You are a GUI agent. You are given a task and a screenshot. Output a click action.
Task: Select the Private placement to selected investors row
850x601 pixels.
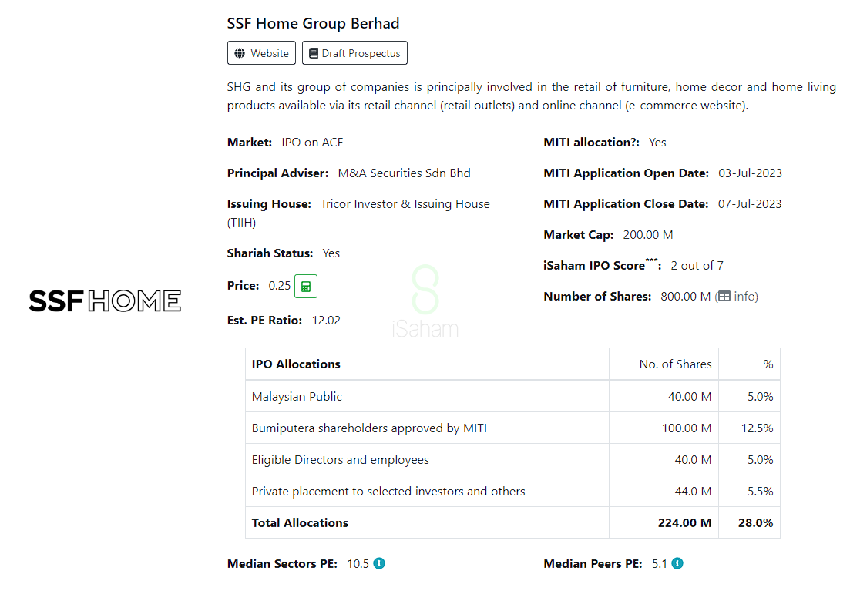[388, 491]
